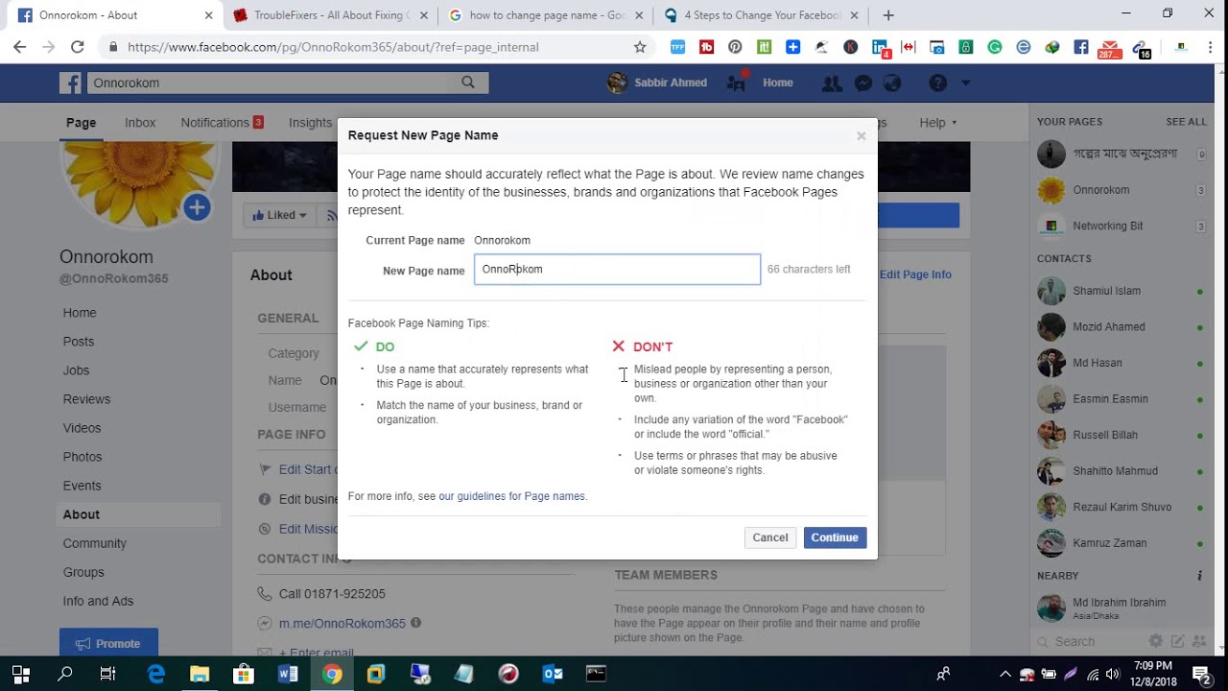Click the Continue button

(x=835, y=537)
